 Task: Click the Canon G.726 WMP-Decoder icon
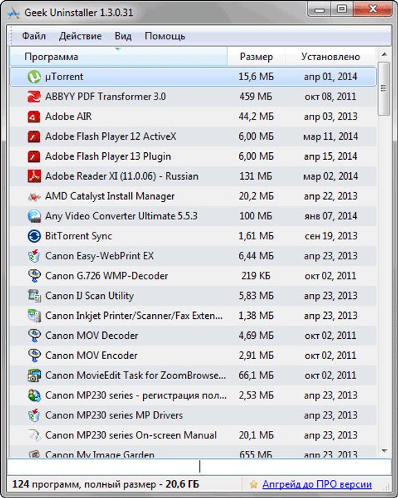point(34,276)
